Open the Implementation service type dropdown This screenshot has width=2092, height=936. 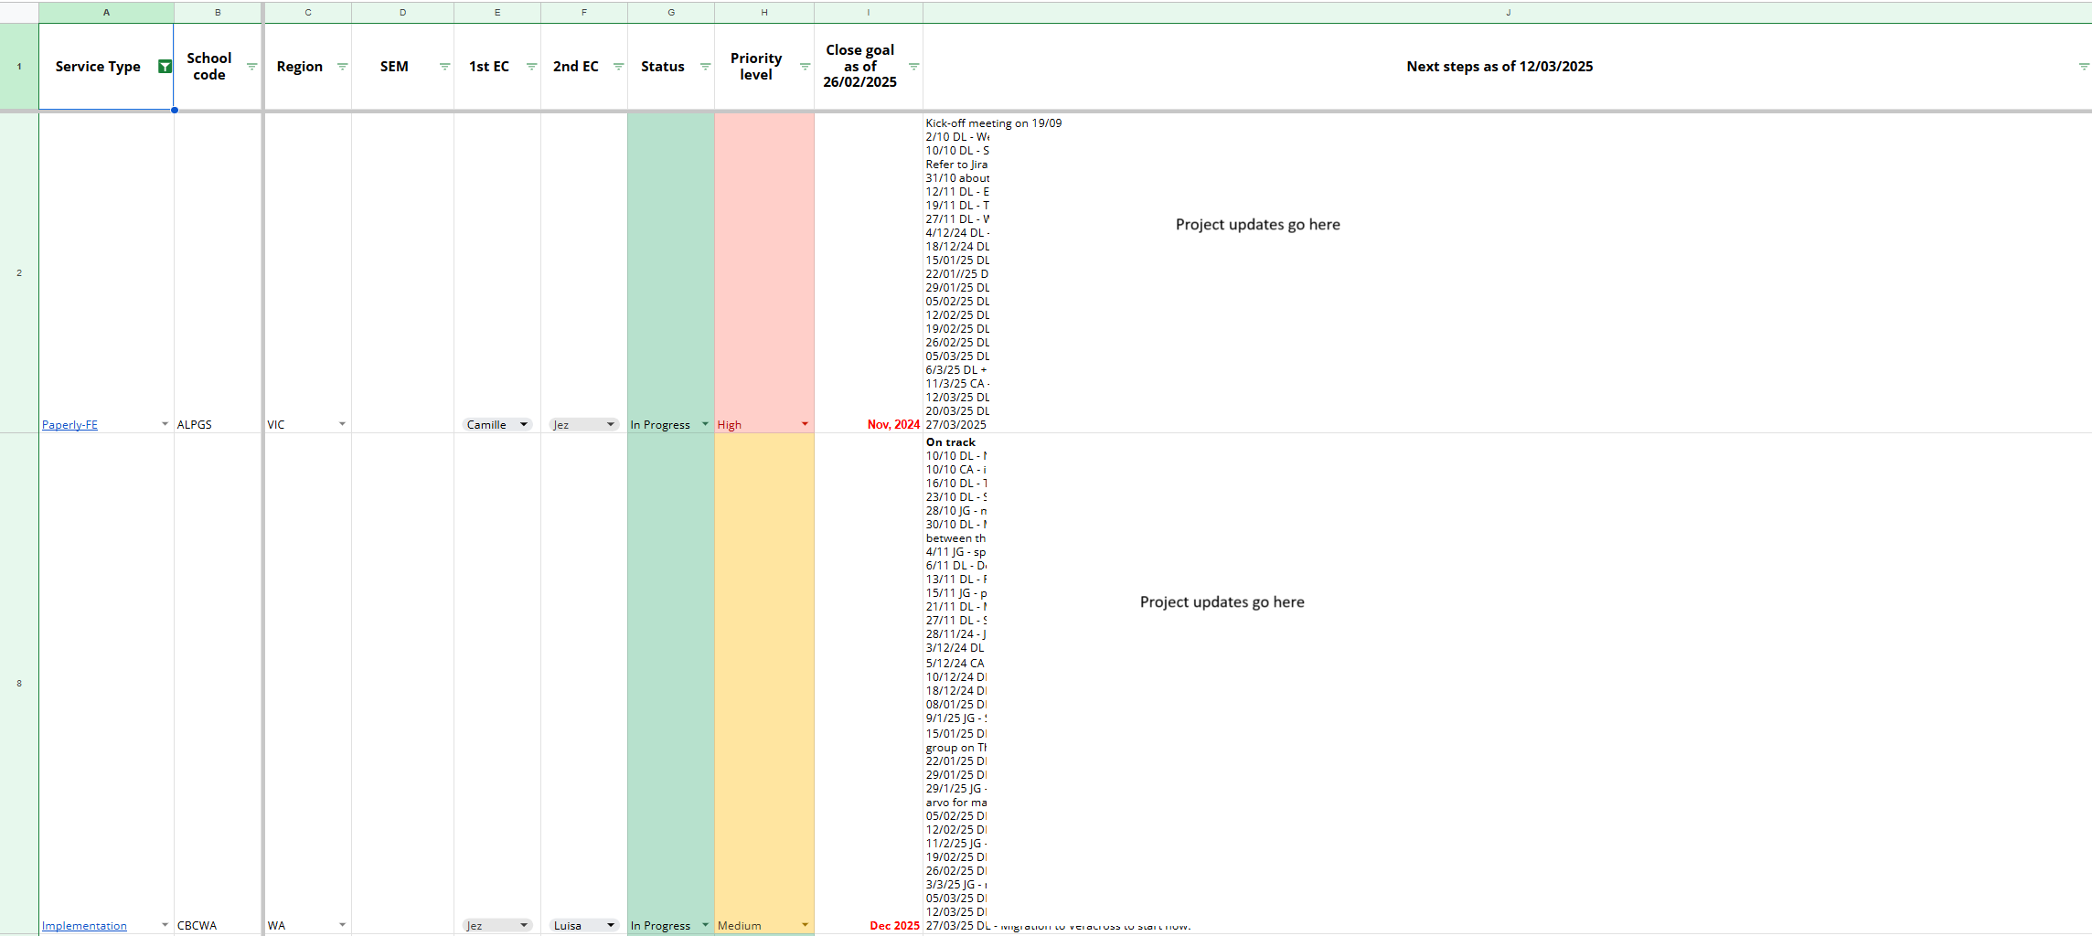pyautogui.click(x=165, y=925)
